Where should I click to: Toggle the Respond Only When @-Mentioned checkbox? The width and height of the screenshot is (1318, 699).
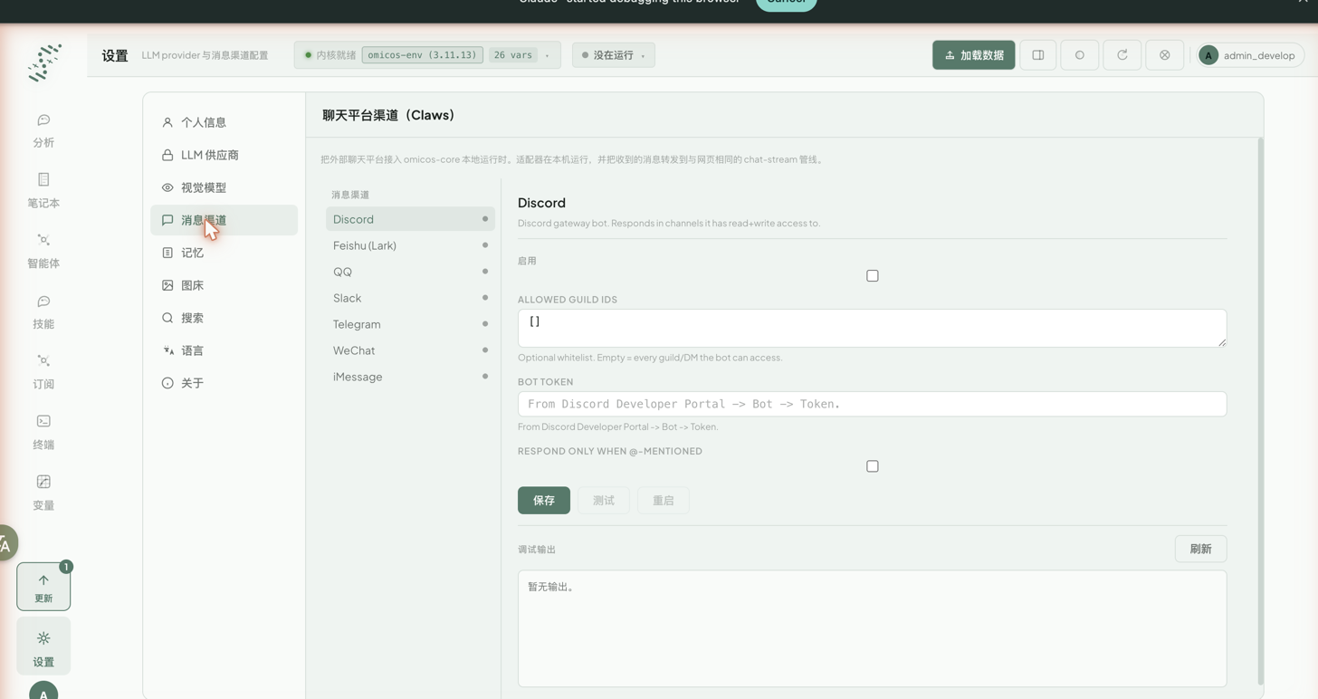(x=873, y=466)
